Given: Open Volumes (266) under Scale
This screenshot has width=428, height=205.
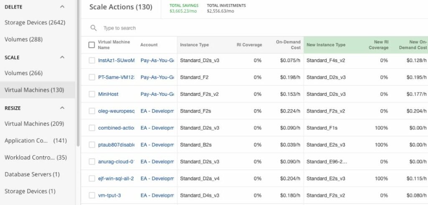Looking at the screenshot, I should point(24,73).
